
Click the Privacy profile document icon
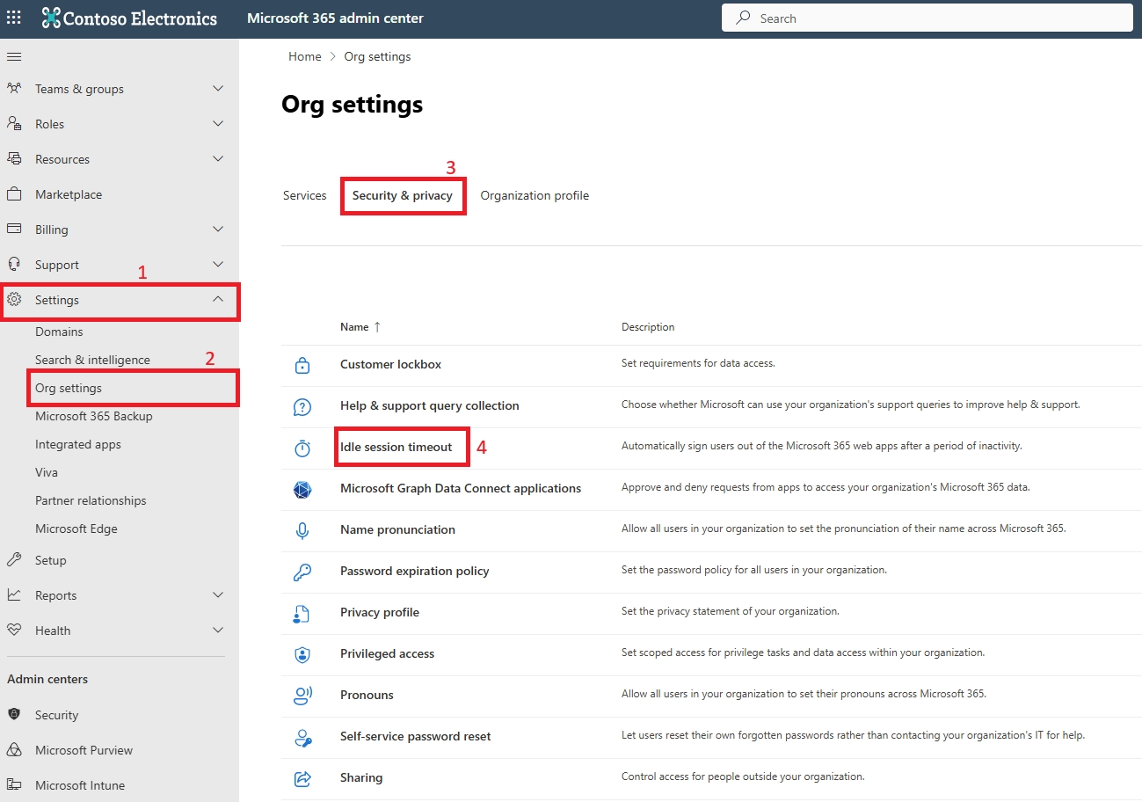[x=302, y=613]
